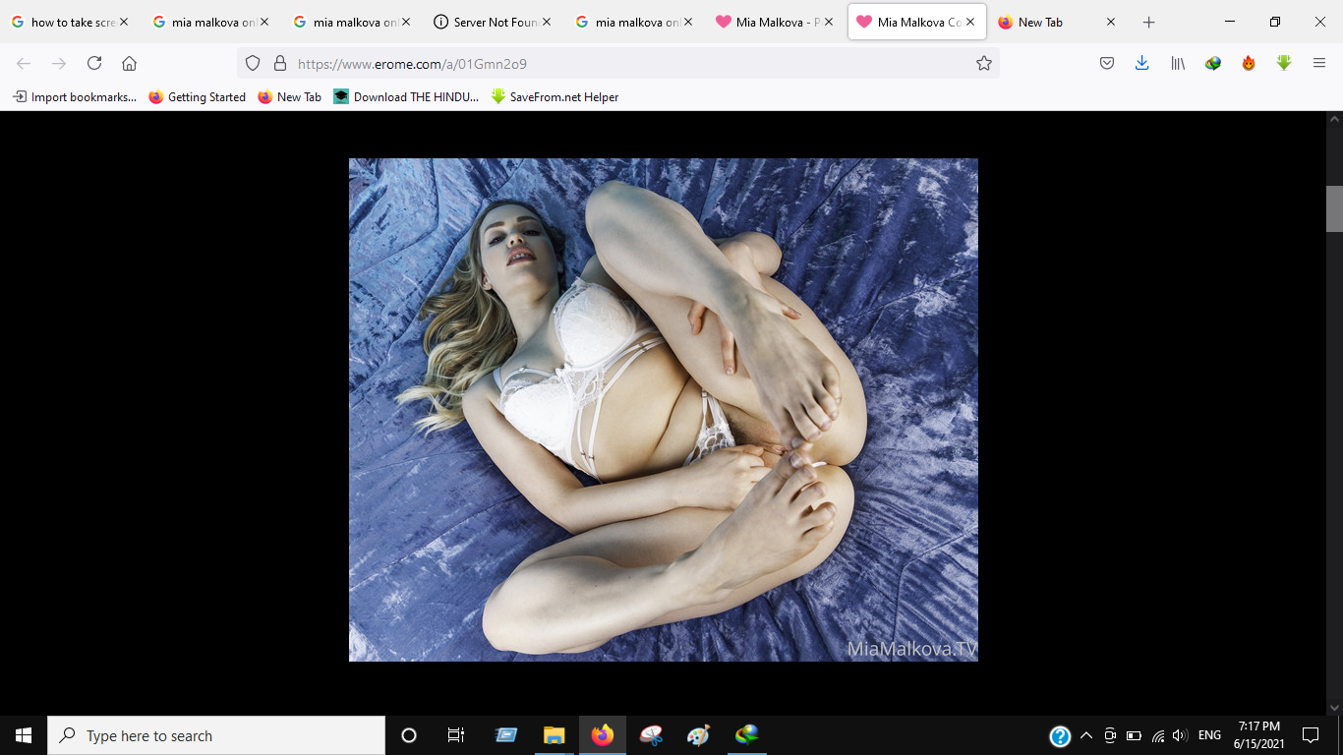Expand hidden system tray icons
1343x755 pixels.
click(1085, 735)
